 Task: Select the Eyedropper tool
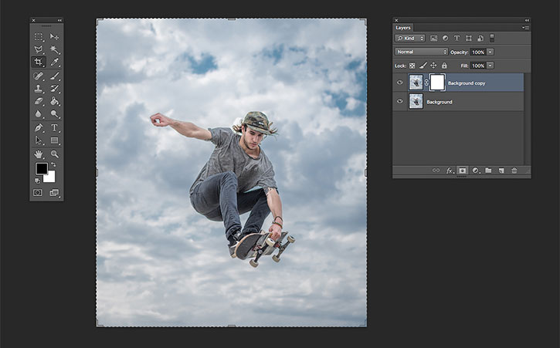[54, 62]
